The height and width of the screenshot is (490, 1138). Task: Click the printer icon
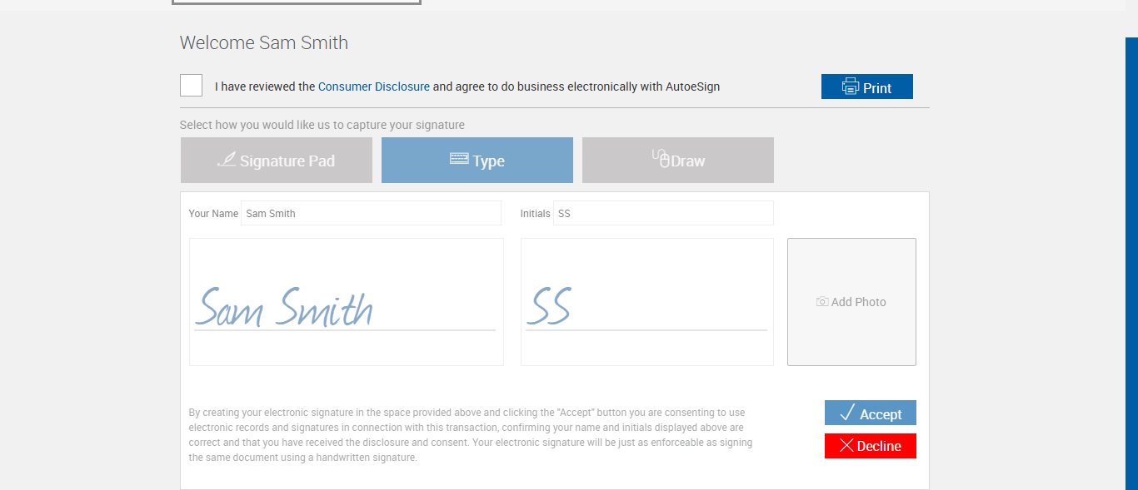point(850,87)
